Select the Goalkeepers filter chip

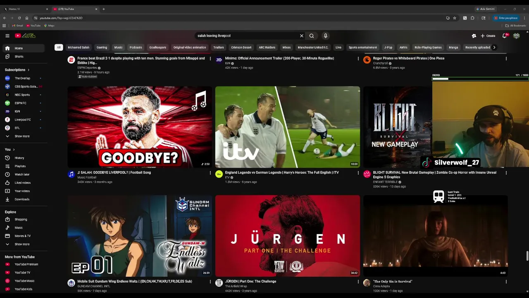pos(157,47)
